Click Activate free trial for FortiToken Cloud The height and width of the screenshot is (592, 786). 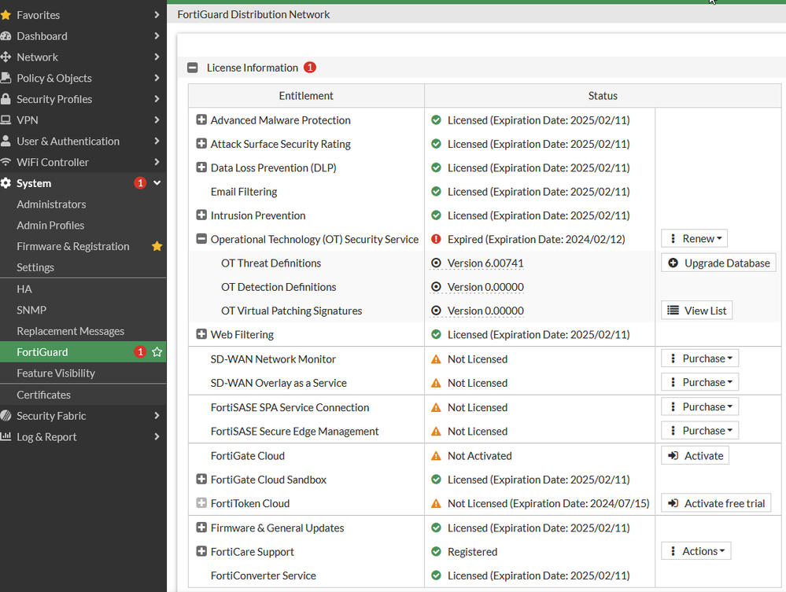[x=716, y=503]
